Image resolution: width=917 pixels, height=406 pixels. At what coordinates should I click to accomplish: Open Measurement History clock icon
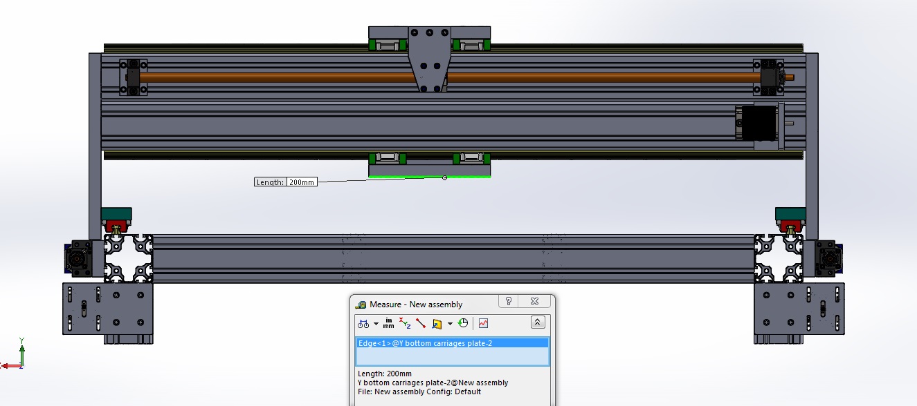[x=463, y=322]
